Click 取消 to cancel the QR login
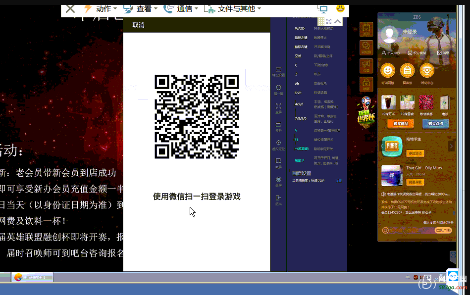Screen dimensions: 470x295 coord(138,25)
